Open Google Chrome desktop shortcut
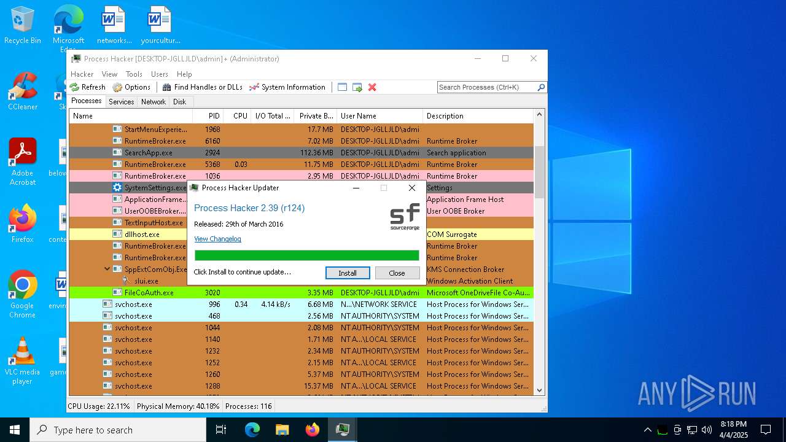 23,295
